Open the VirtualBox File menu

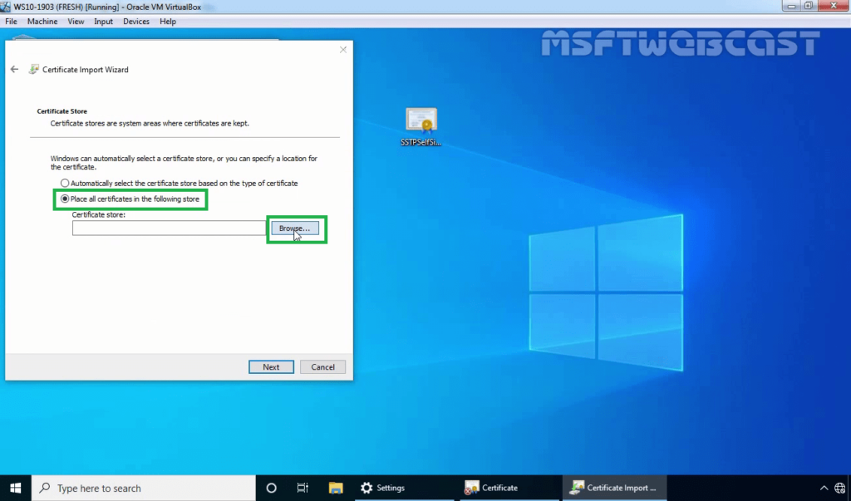11,21
